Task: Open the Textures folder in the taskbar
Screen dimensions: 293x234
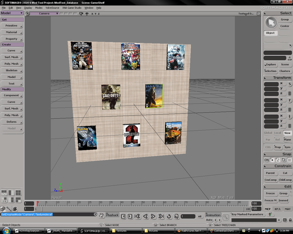Action: pos(126,231)
